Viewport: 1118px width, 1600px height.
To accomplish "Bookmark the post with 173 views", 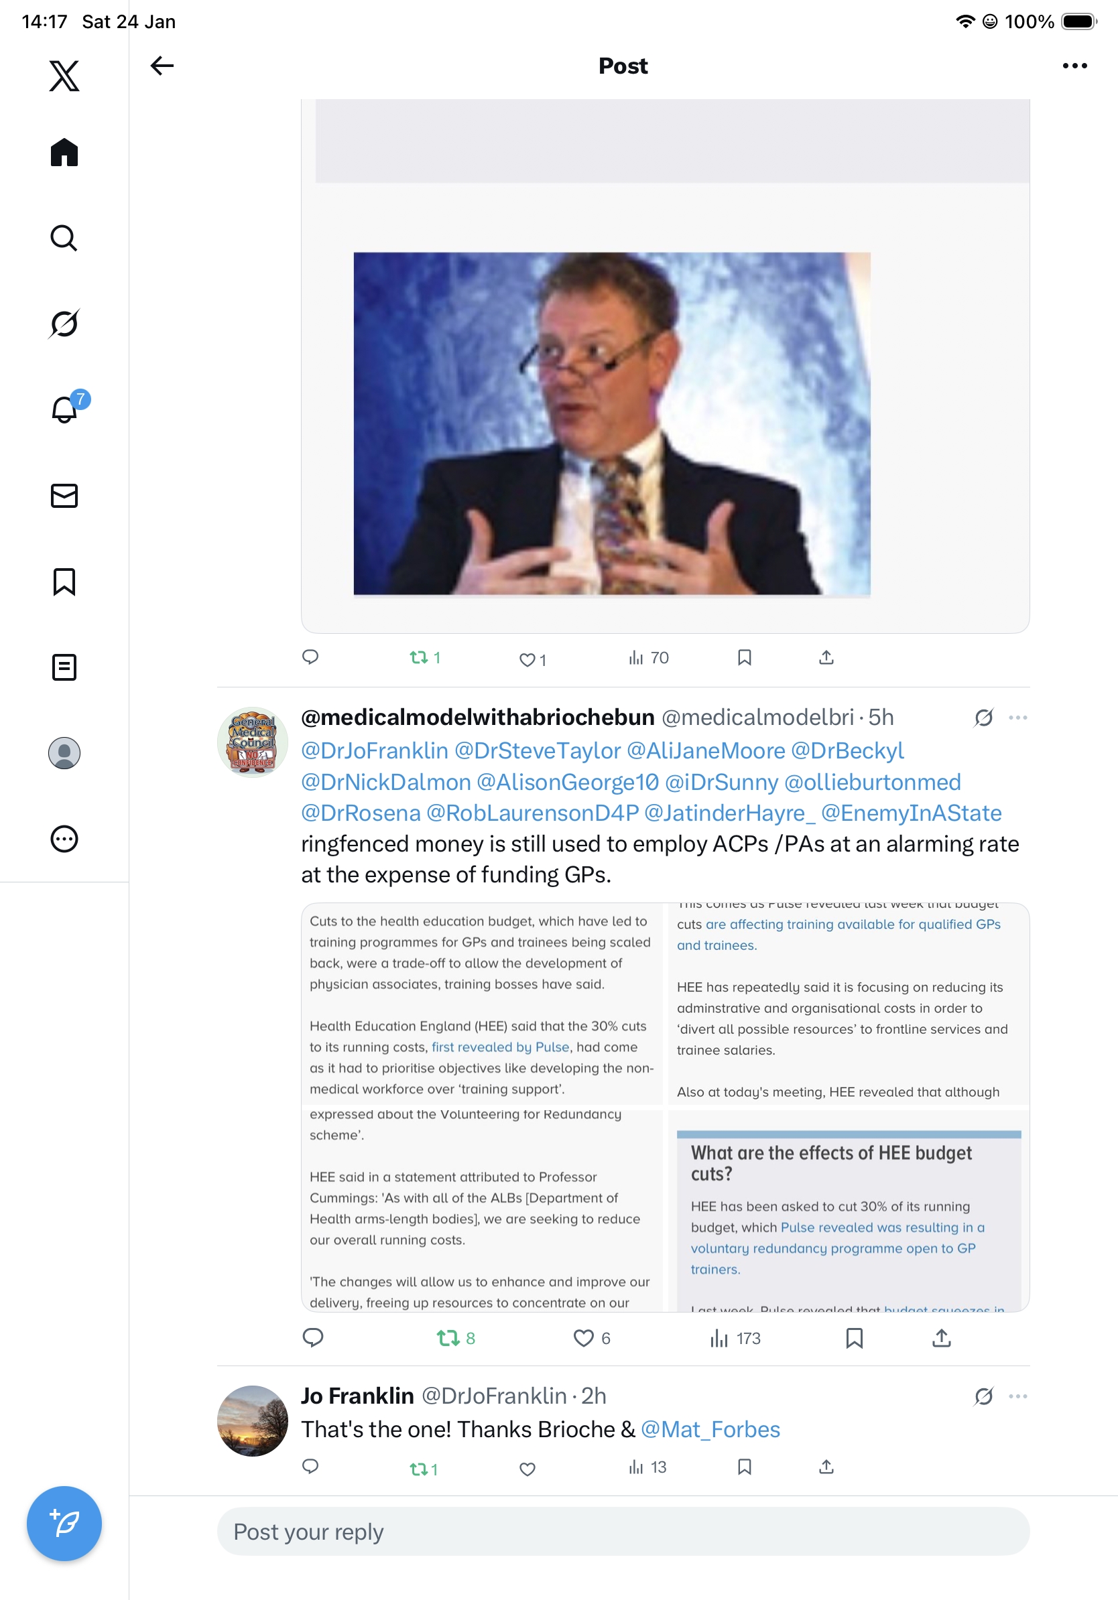I will (x=855, y=1338).
